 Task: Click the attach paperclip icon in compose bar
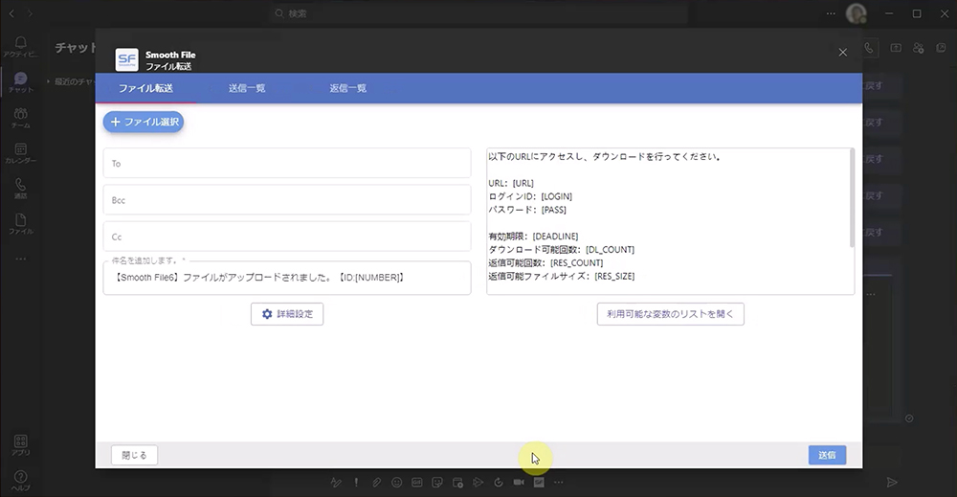376,483
